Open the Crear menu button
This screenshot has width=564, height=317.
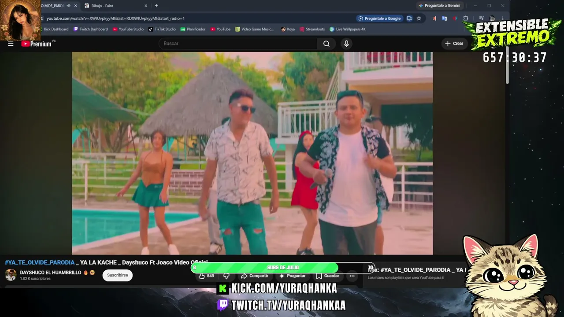click(454, 44)
